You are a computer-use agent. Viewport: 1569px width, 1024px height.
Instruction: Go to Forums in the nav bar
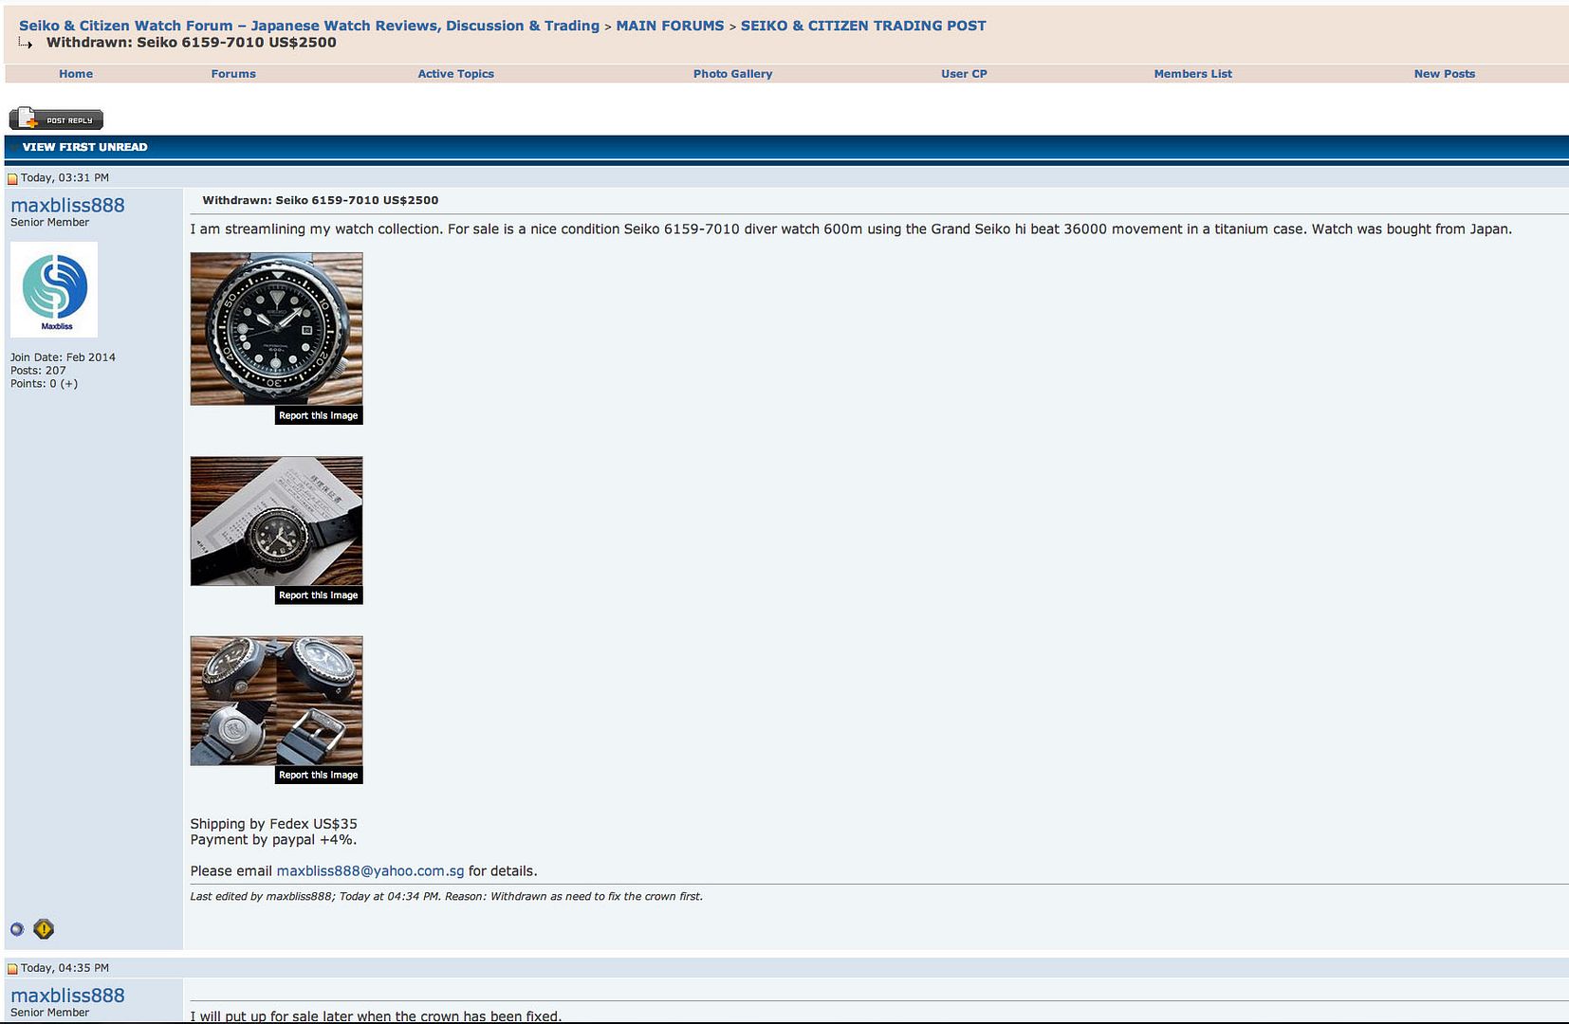[233, 74]
